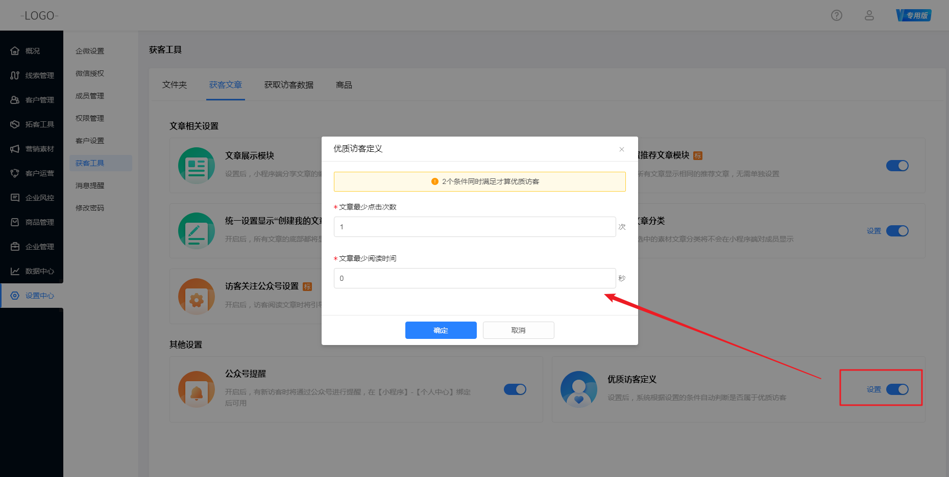The height and width of the screenshot is (477, 949).
Task: Click the 统一设置显示 green edit icon
Action: [197, 231]
